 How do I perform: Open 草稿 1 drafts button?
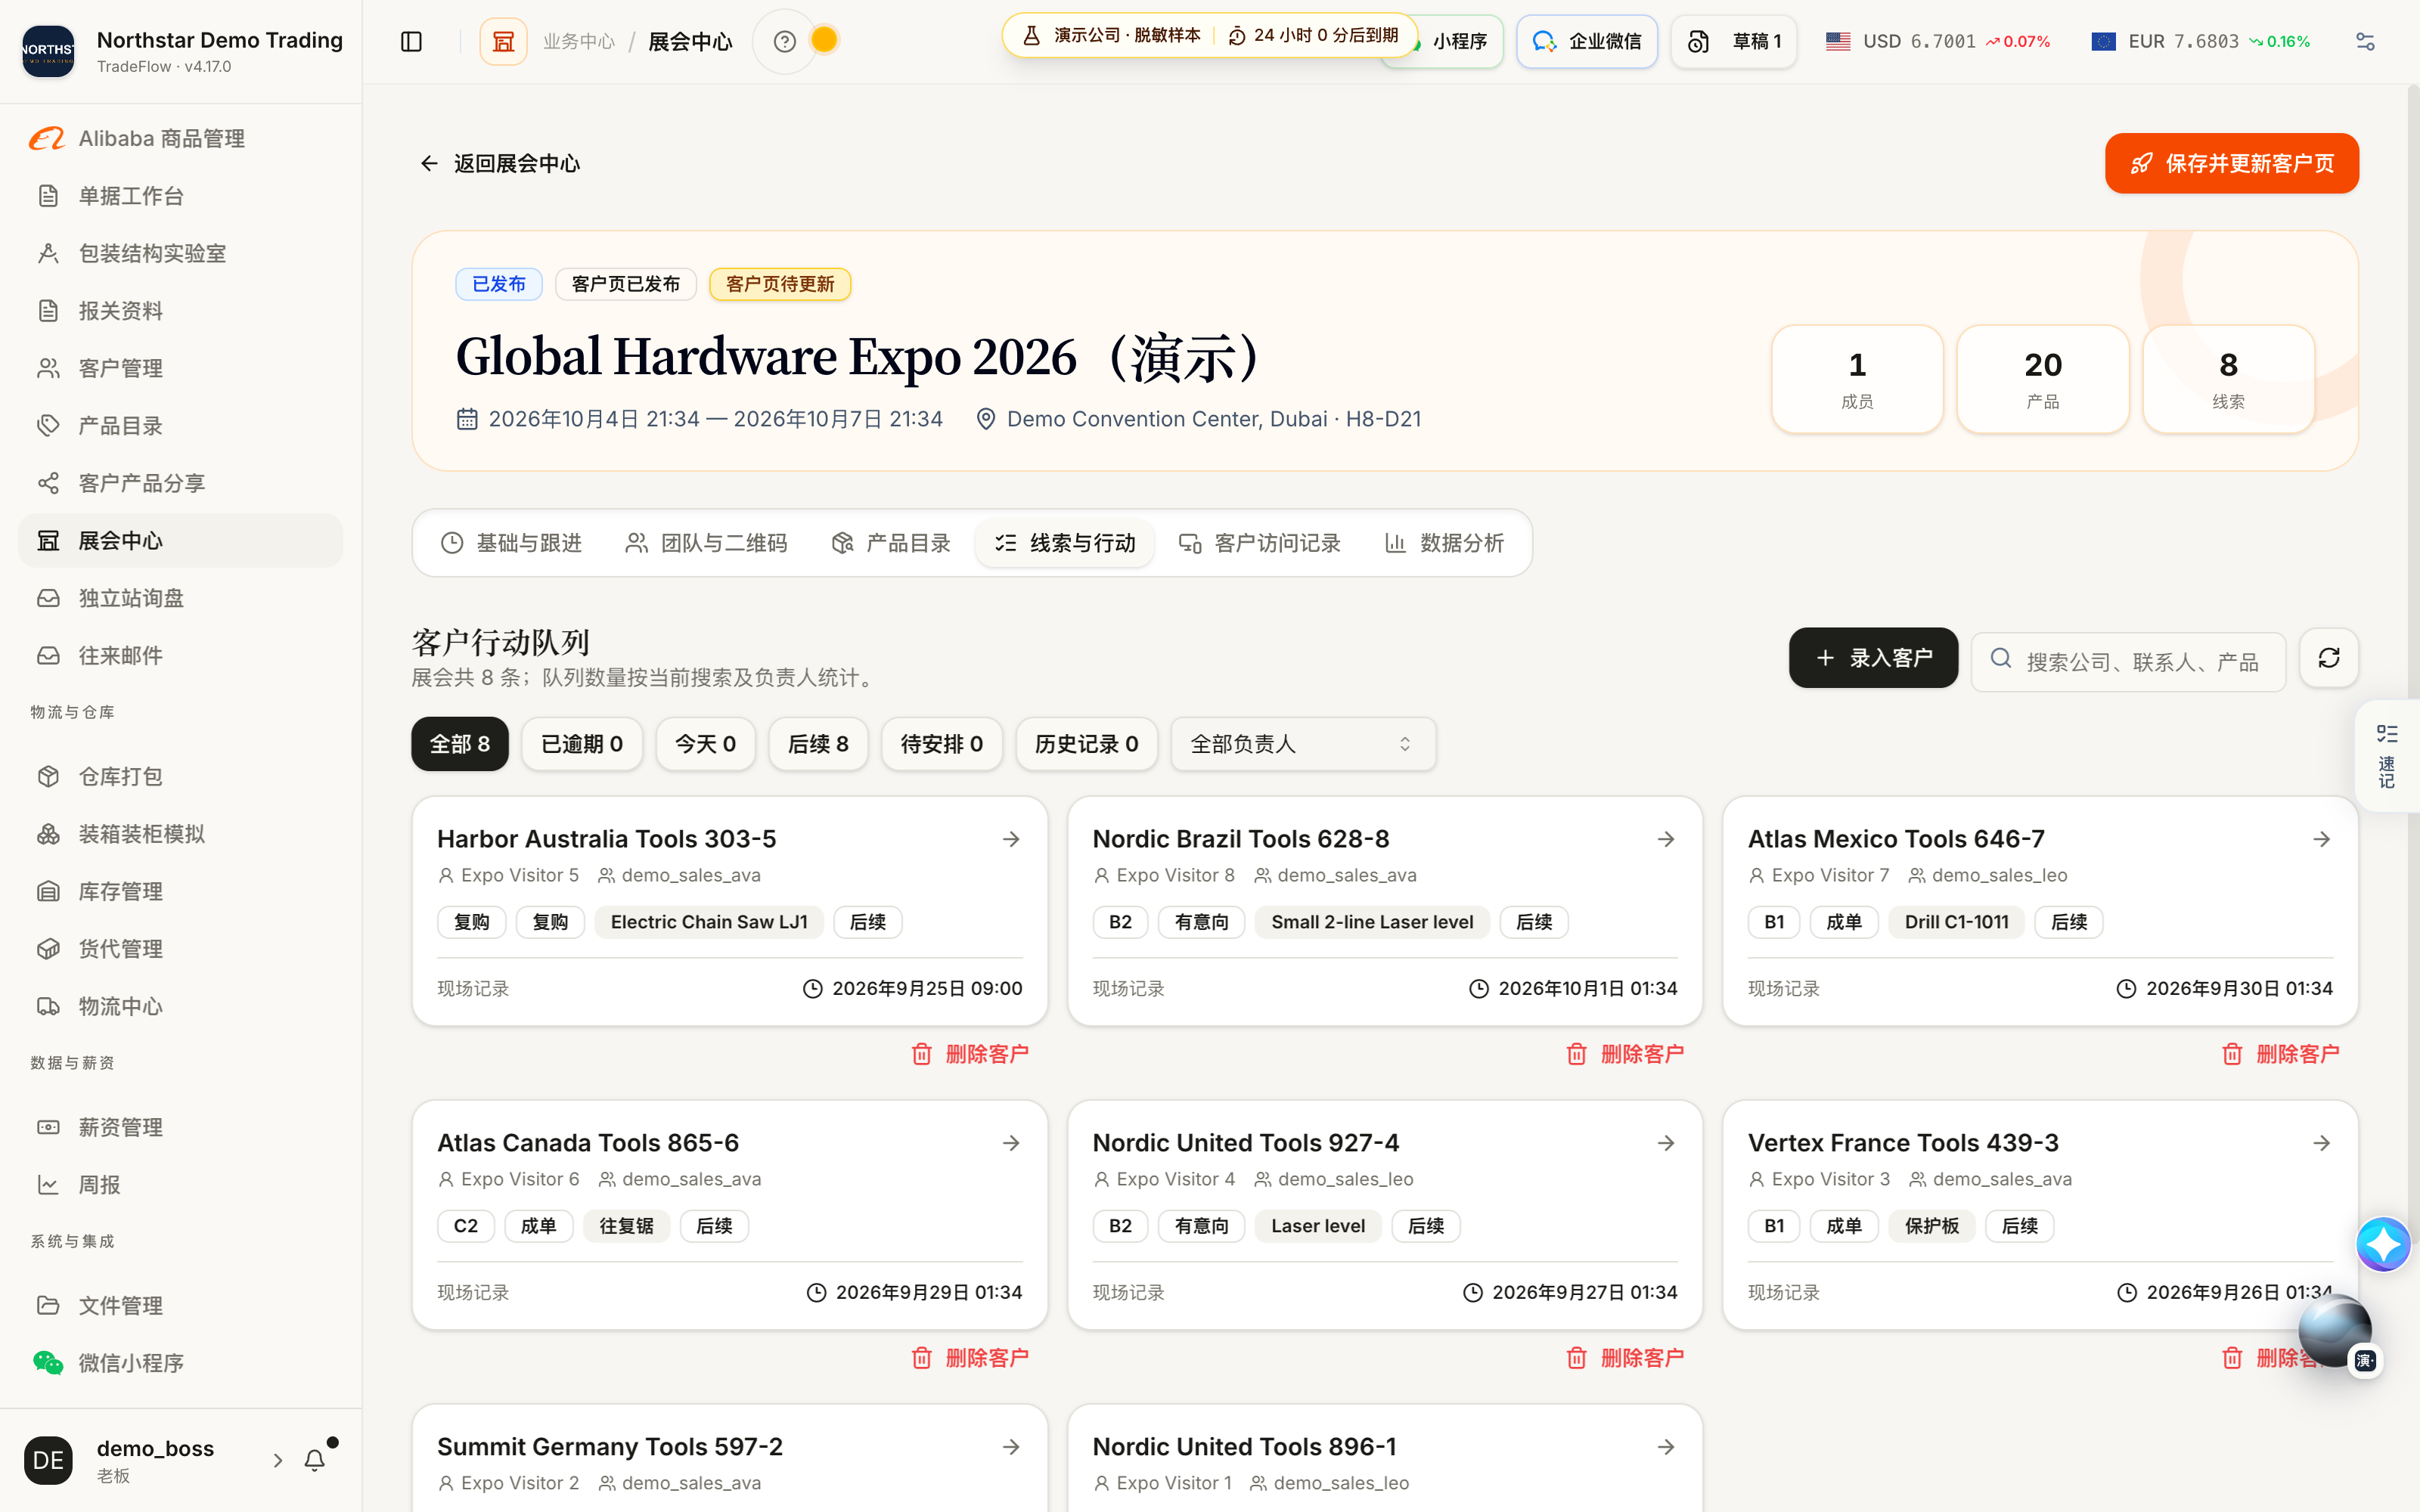click(x=1734, y=41)
